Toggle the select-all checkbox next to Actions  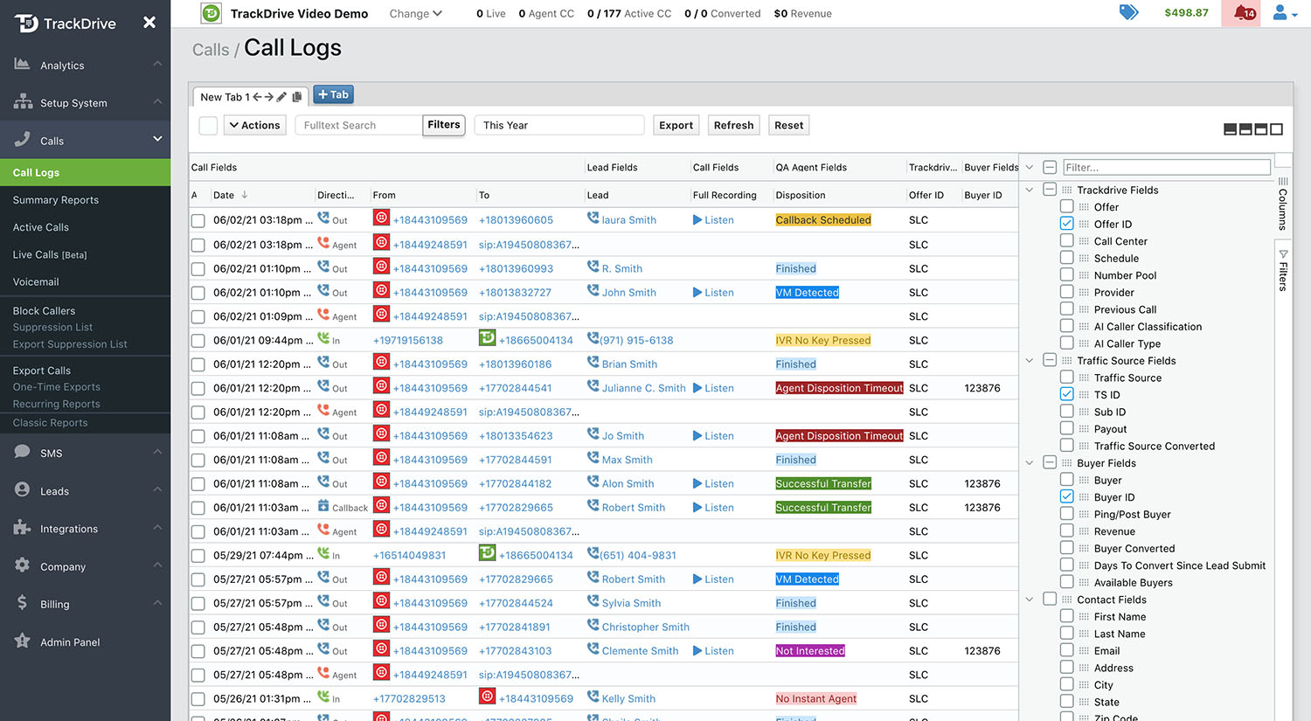(x=208, y=125)
